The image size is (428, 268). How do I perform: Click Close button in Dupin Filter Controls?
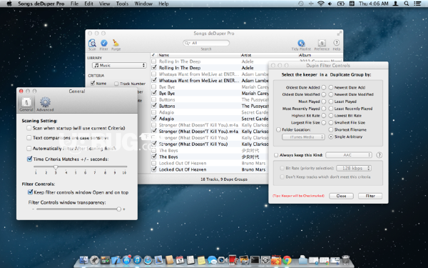tap(341, 196)
